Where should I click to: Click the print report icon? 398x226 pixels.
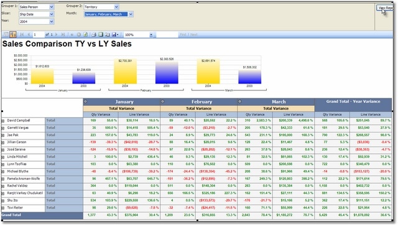94,35
